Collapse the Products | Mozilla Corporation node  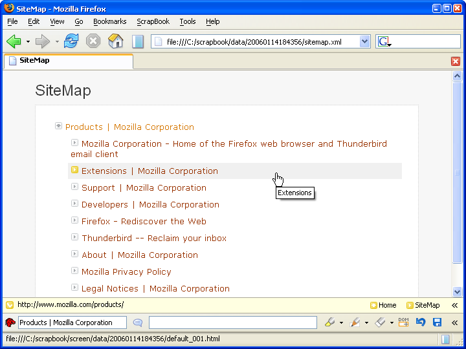58,126
